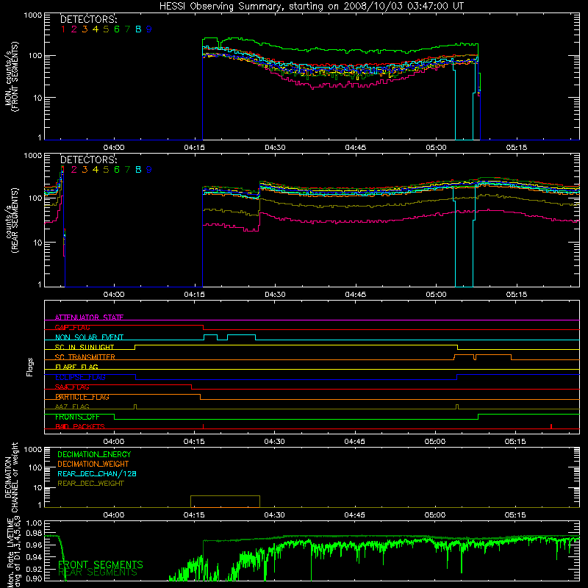Click the ATTENUATOR_STATE flag label
The image size is (588, 588).
89,318
